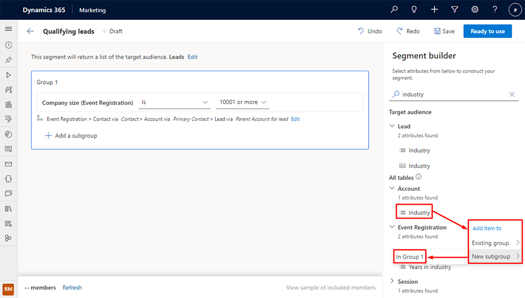Open the 'Is' operator dropdown
This screenshot has width=525, height=298.
(174, 103)
